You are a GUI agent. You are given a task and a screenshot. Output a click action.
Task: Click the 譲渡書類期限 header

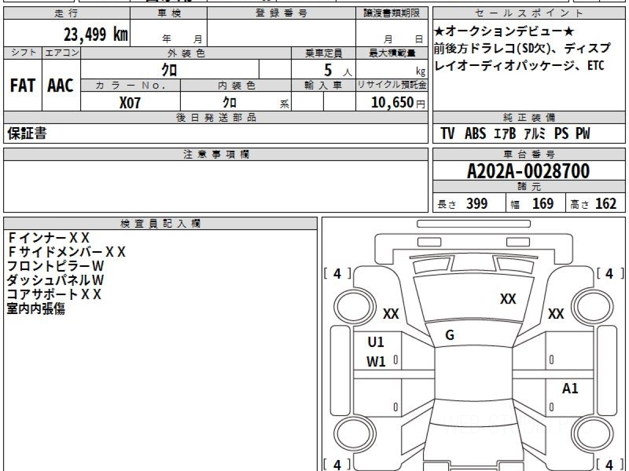coord(392,14)
